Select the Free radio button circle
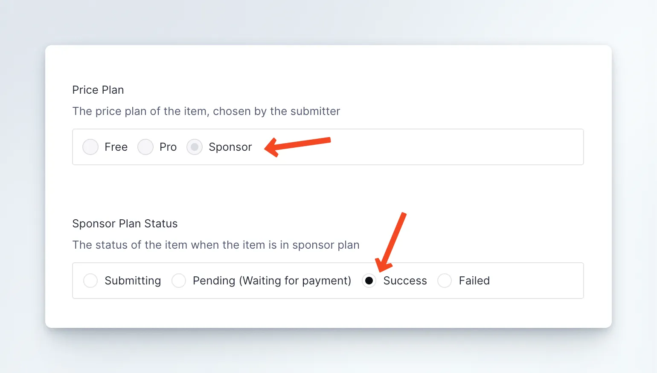Screen dimensions: 657x373 point(90,147)
